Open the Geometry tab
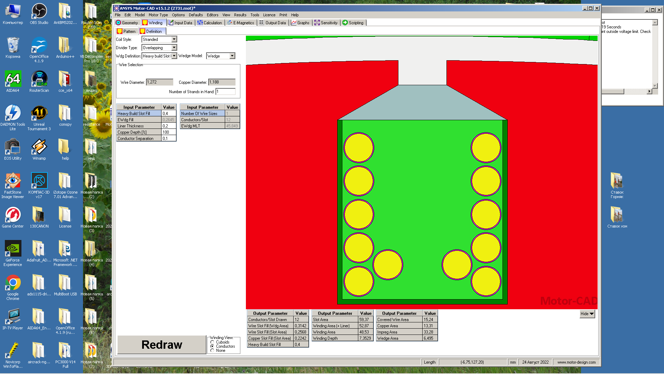This screenshot has height=374, width=664. pos(127,23)
